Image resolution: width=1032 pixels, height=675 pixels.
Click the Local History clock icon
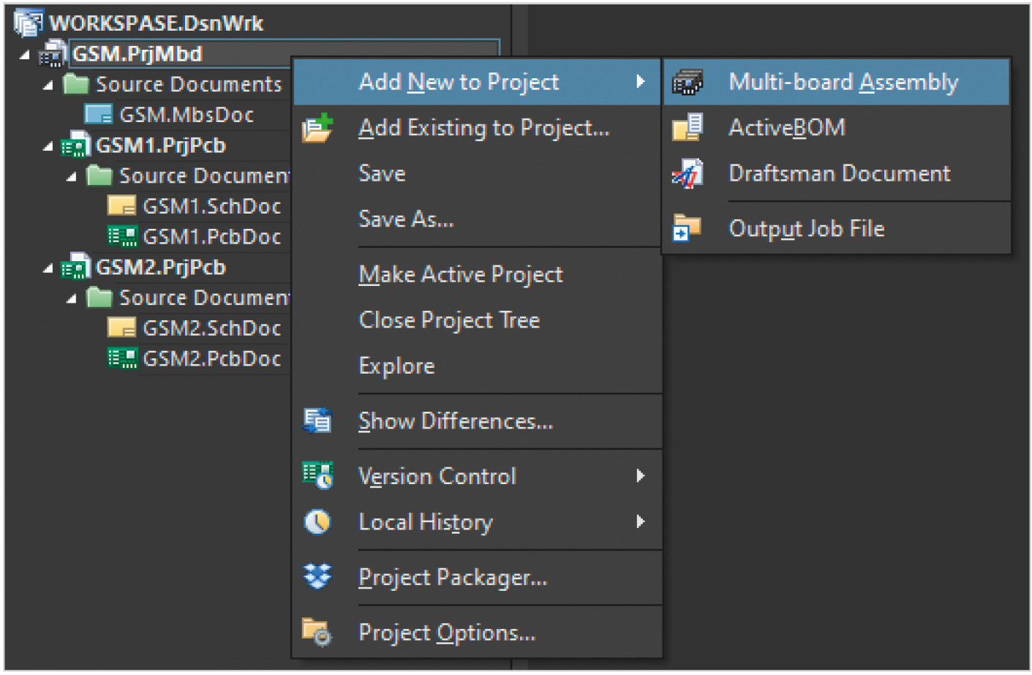pos(317,522)
